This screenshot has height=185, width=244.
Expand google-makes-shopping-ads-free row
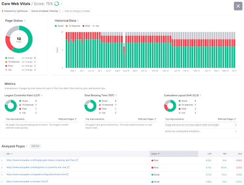coord(2,161)
